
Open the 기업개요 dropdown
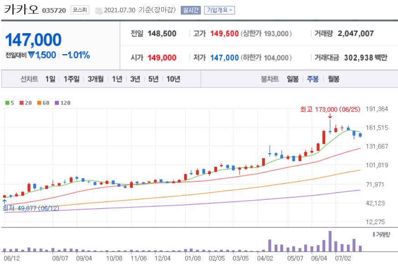pos(219,10)
